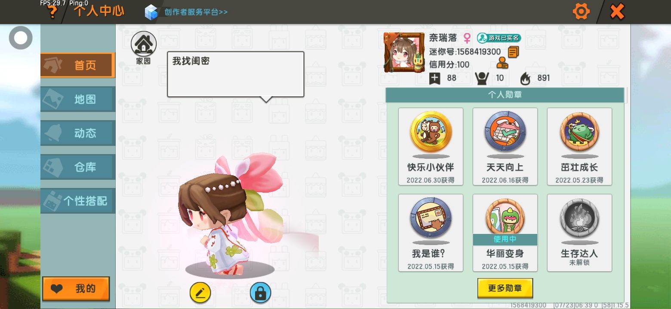The image size is (671, 309).
Task: Click the yellow pencil edit icon
Action: click(x=200, y=293)
